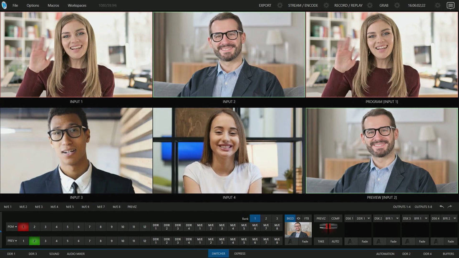Toggle the DSK 4 delegate button
Screen dimensions: 459x258
[x=435, y=218]
